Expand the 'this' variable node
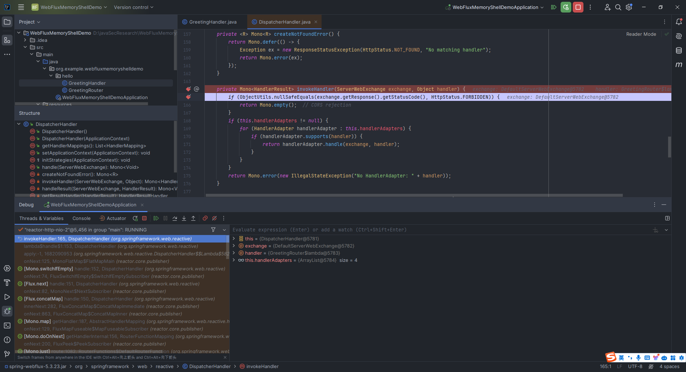The height and width of the screenshot is (372, 686). [234, 239]
